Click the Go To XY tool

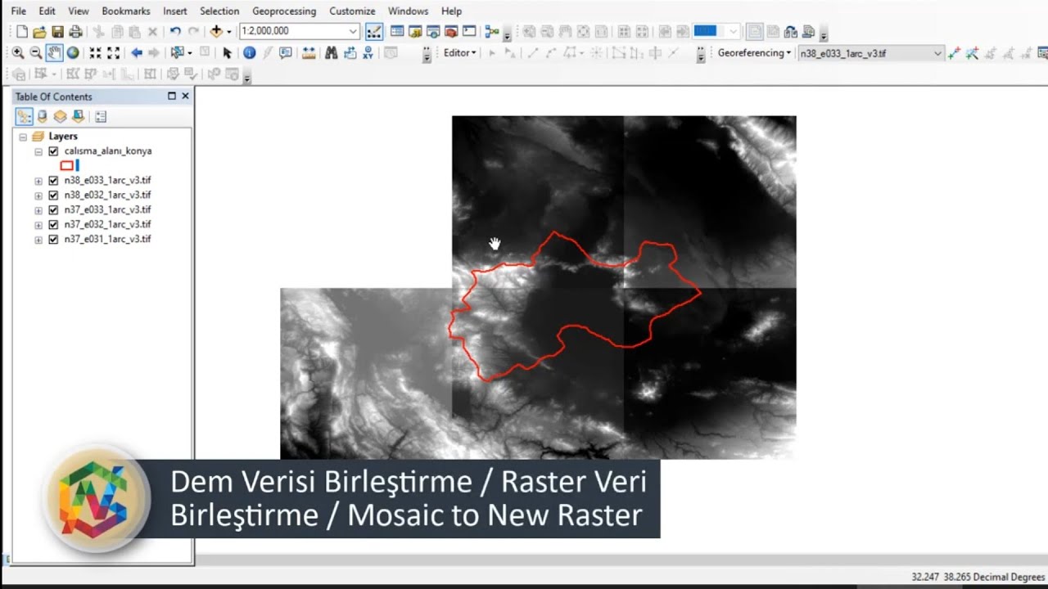[368, 52]
